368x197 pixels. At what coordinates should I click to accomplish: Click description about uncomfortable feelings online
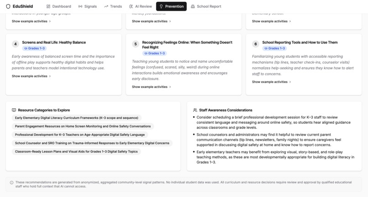(182, 70)
